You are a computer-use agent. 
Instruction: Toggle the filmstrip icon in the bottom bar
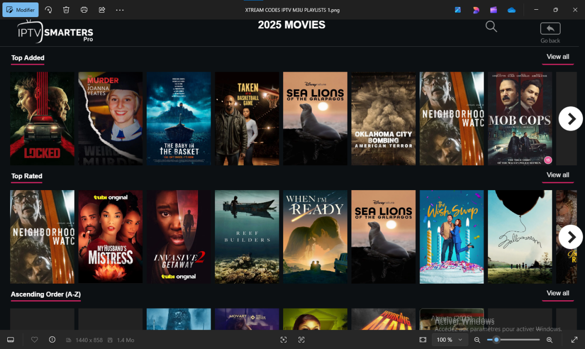tap(11, 340)
